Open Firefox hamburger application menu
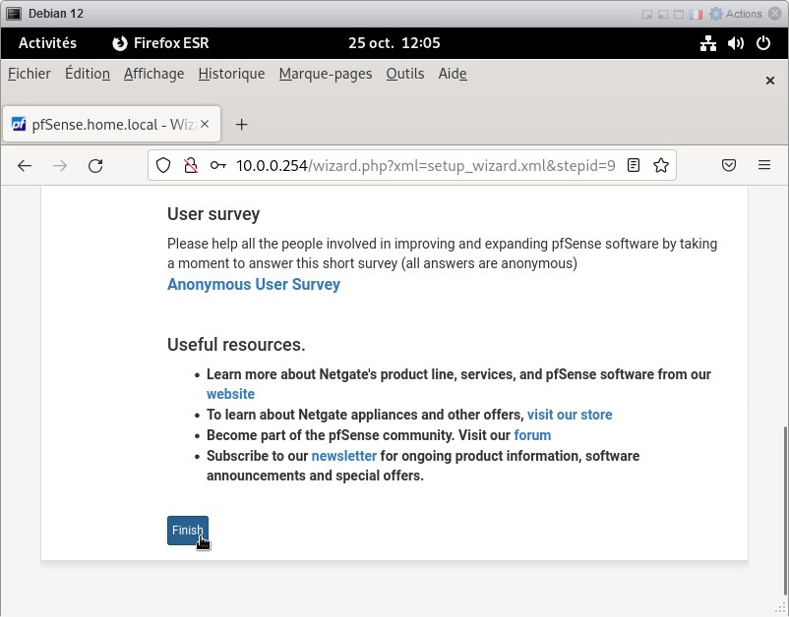Viewport: 789px width, 617px height. 764,165
